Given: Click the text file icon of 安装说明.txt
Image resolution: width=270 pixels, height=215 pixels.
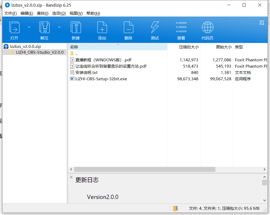Looking at the screenshot, I should pos(72,73).
